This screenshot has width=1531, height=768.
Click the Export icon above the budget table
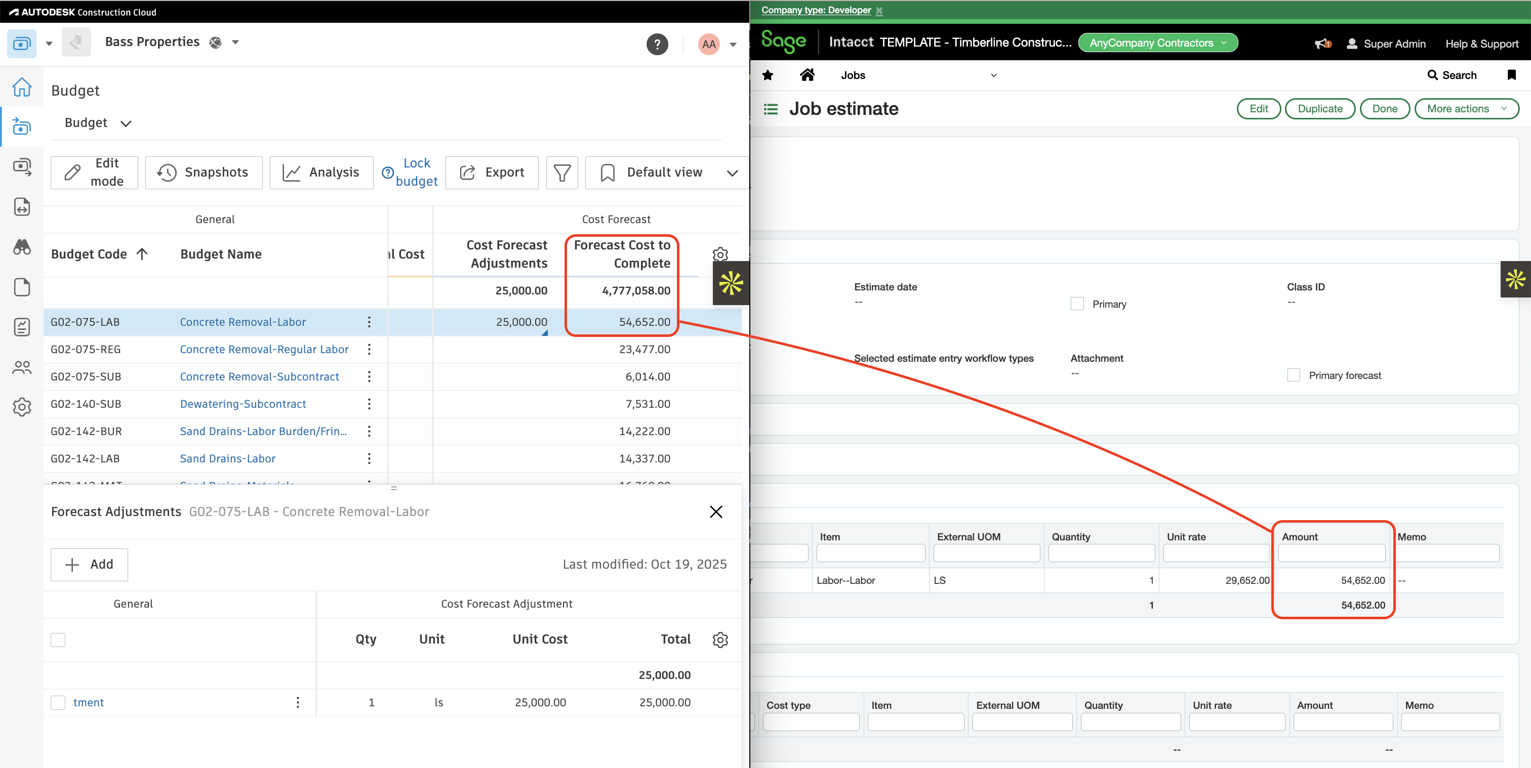click(x=468, y=172)
